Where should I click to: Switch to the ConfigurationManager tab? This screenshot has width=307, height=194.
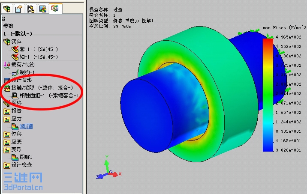31,9
